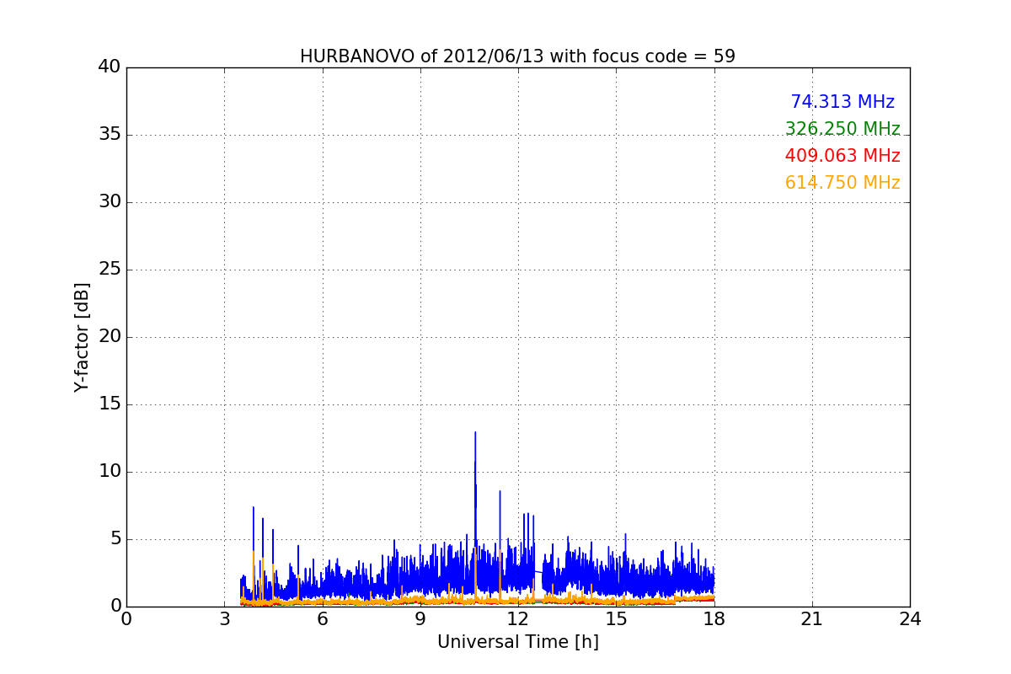
Task: Click the Y-factor [dB] axis label
Action: [x=82, y=337]
